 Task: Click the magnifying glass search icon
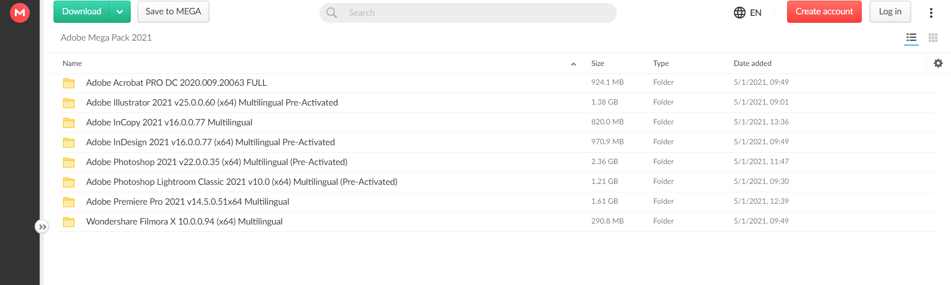click(x=332, y=13)
